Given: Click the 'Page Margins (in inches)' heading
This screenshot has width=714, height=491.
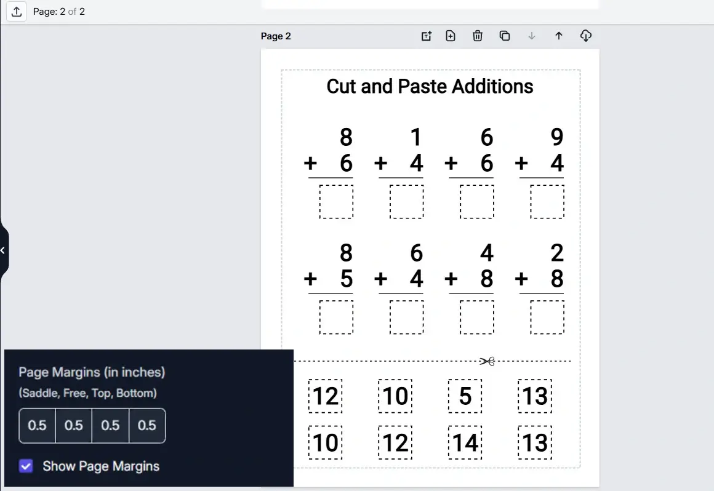Looking at the screenshot, I should (x=92, y=372).
